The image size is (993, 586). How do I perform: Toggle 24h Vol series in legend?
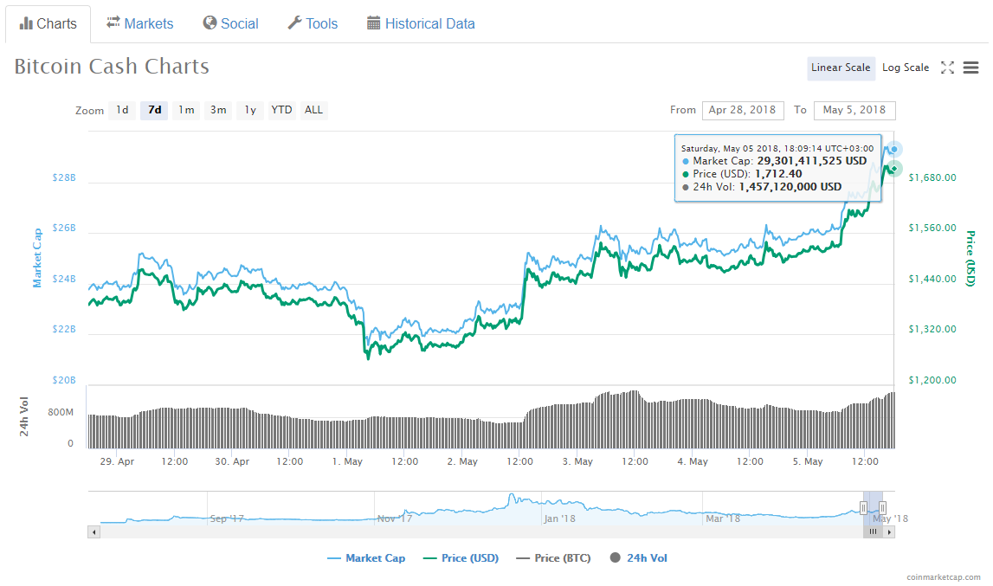[639, 558]
